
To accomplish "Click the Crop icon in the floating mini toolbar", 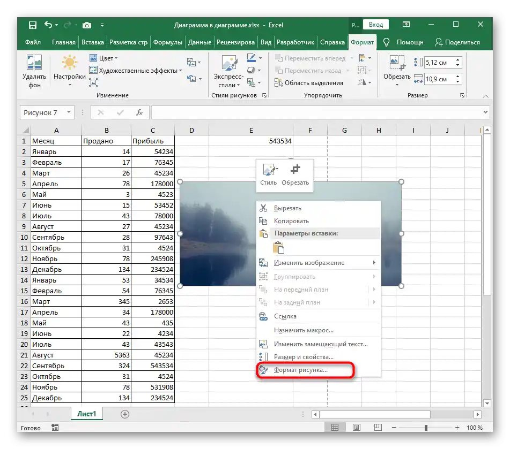I will coord(295,170).
